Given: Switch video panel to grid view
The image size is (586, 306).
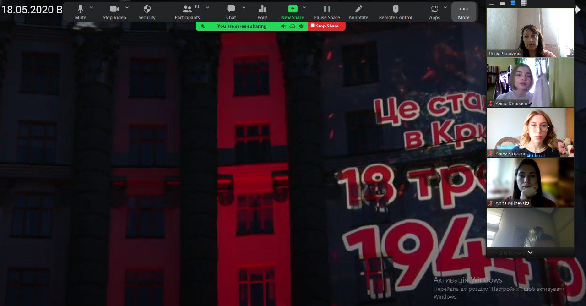Looking at the screenshot, I should pyautogui.click(x=524, y=3).
